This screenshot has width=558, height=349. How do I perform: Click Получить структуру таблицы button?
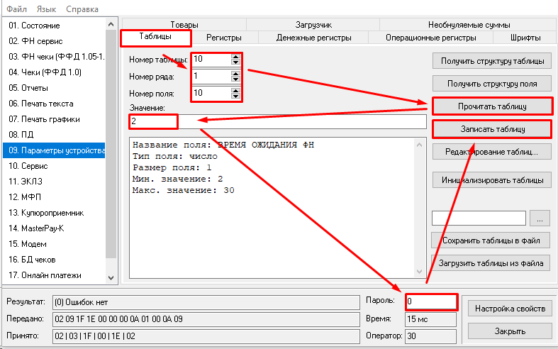point(491,62)
